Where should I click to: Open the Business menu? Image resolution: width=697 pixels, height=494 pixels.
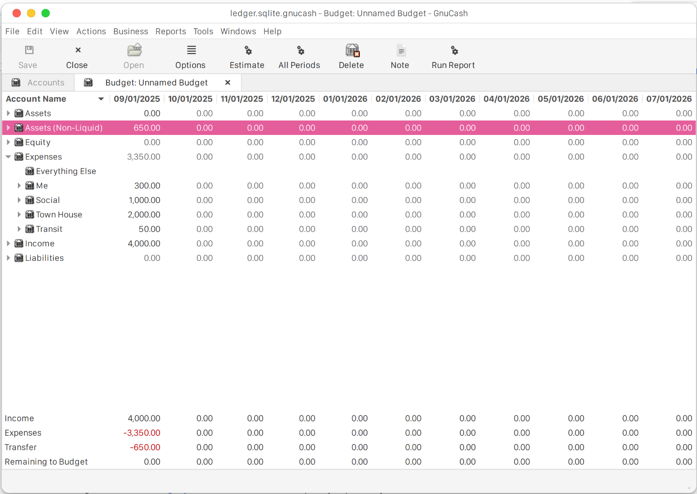[x=130, y=31]
